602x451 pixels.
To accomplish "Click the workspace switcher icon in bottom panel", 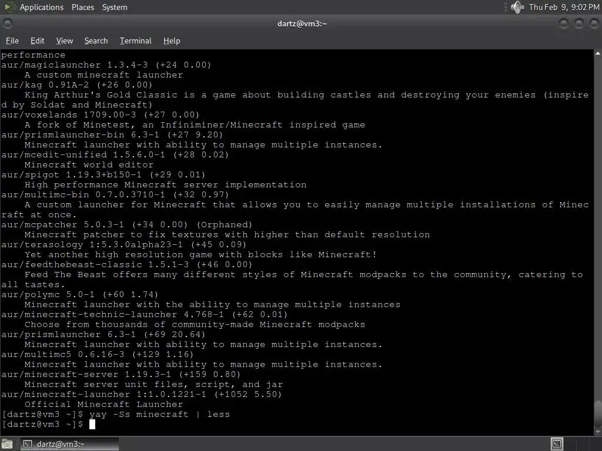I will pyautogui.click(x=557, y=444).
